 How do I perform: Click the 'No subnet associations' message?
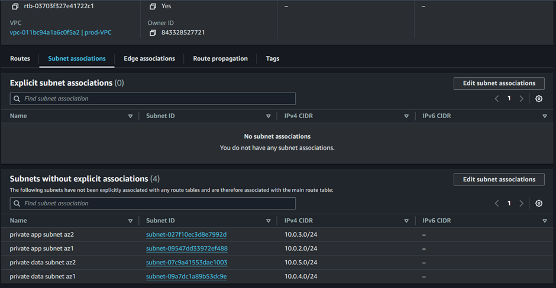277,136
